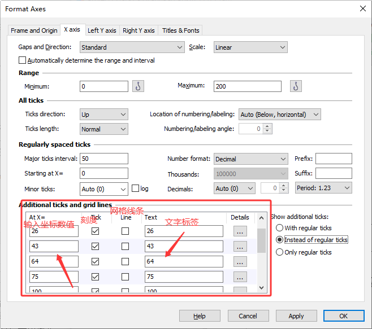Click Text field containing 64

click(184, 261)
